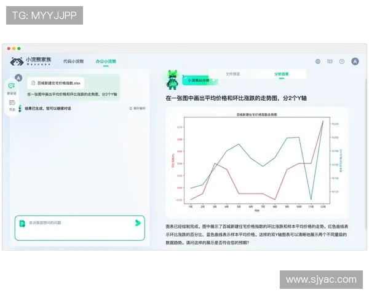The width and height of the screenshot is (369, 295).
Task: Select the 文件预览 tab
Action: (x=232, y=74)
